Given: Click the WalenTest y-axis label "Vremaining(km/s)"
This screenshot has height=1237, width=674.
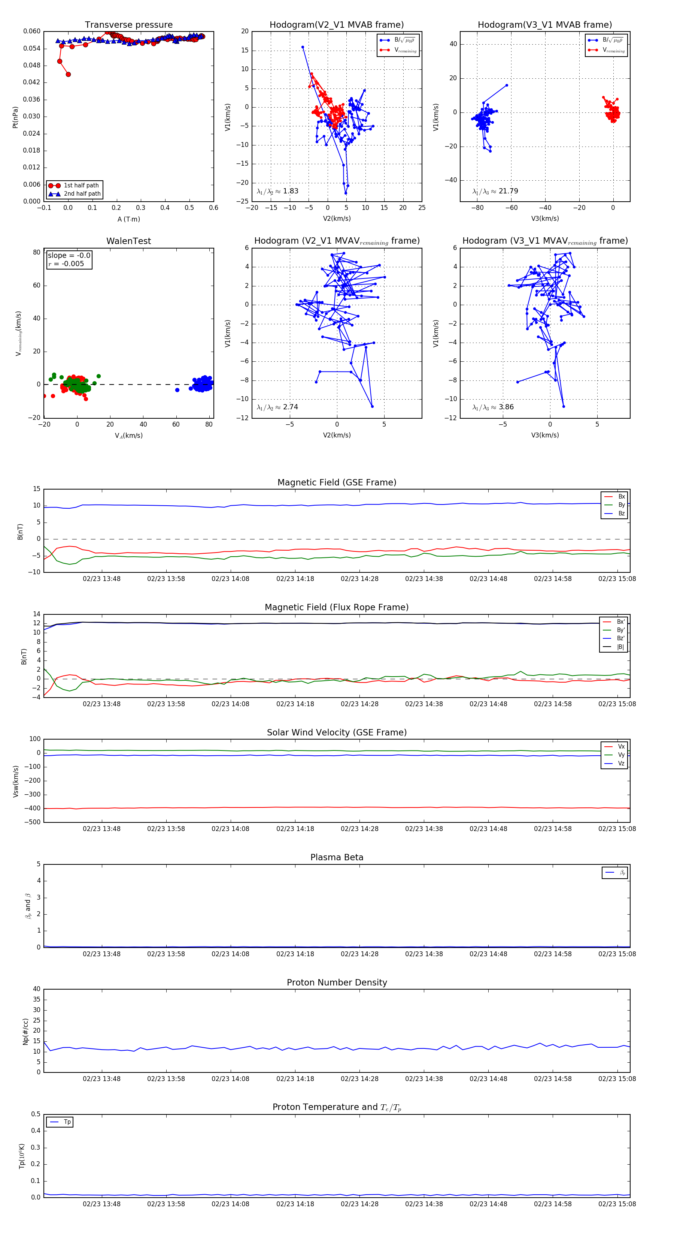Looking at the screenshot, I should point(18,333).
